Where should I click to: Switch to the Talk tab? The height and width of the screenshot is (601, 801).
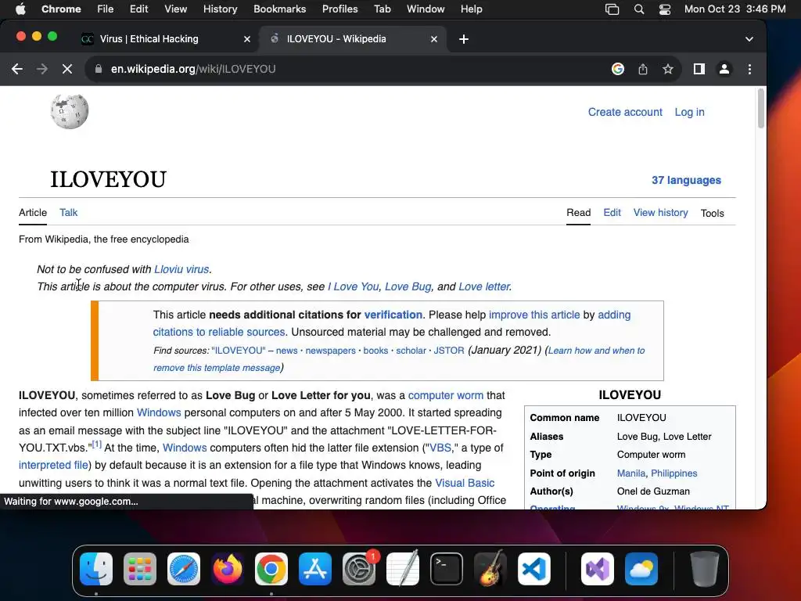pos(69,213)
